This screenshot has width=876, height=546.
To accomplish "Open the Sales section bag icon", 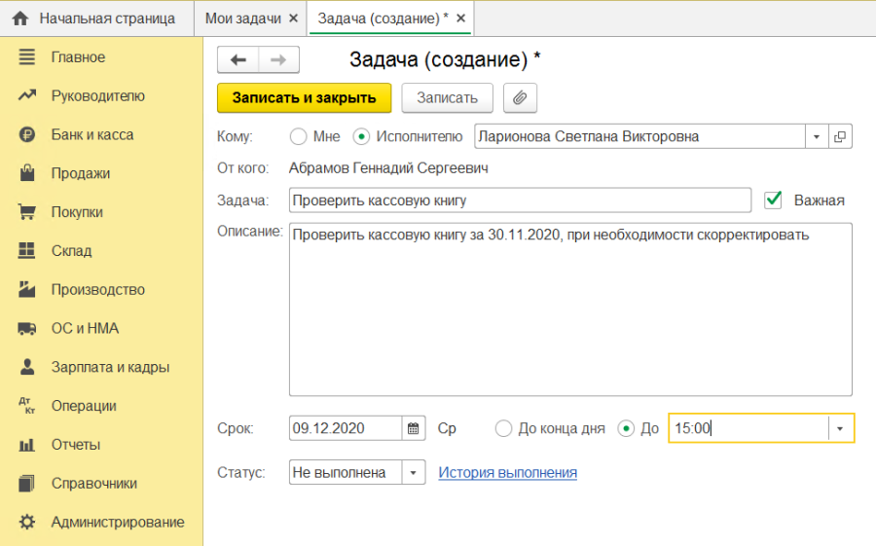I will pos(27,174).
